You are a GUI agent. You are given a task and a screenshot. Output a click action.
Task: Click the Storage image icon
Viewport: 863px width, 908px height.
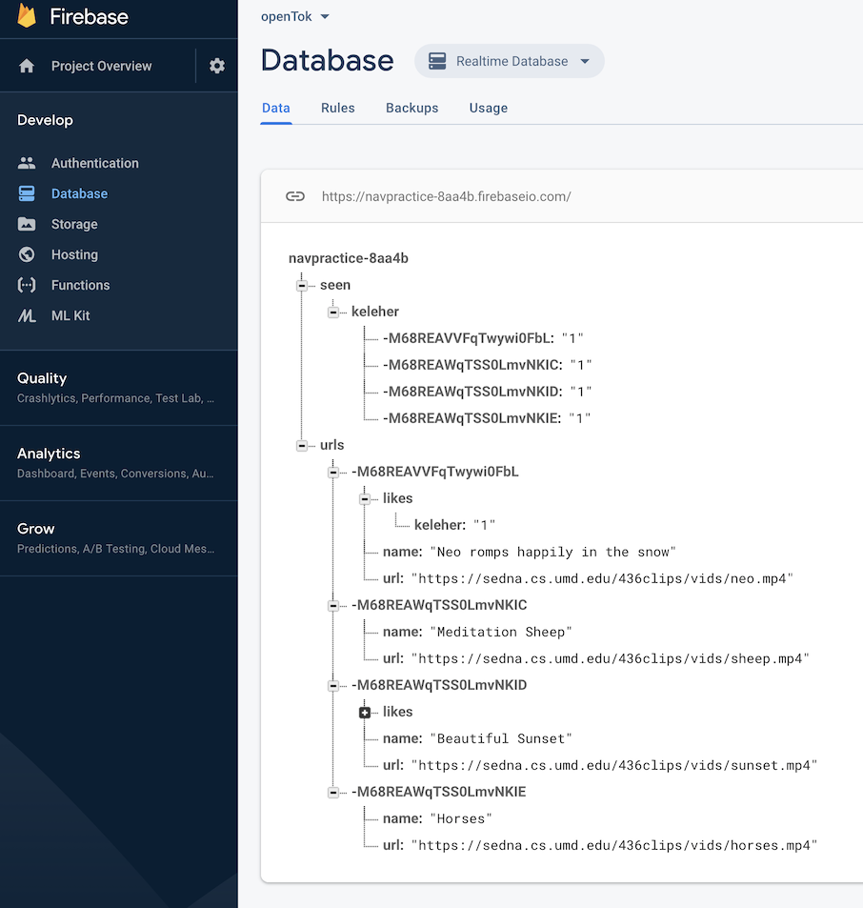point(27,224)
